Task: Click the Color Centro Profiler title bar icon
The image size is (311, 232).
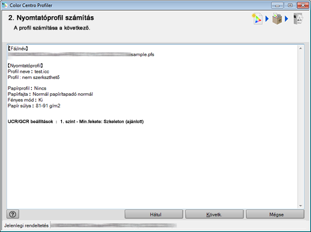Action: 5,5
